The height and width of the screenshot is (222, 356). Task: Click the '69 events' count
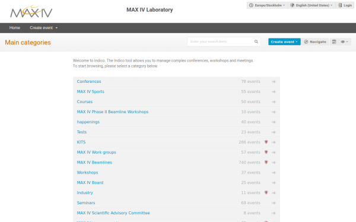250,203
